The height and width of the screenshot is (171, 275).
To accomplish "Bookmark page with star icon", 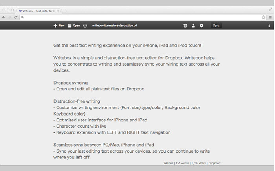I will point(264,17).
